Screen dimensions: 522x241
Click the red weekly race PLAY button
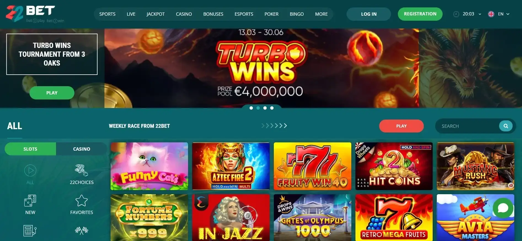click(401, 126)
